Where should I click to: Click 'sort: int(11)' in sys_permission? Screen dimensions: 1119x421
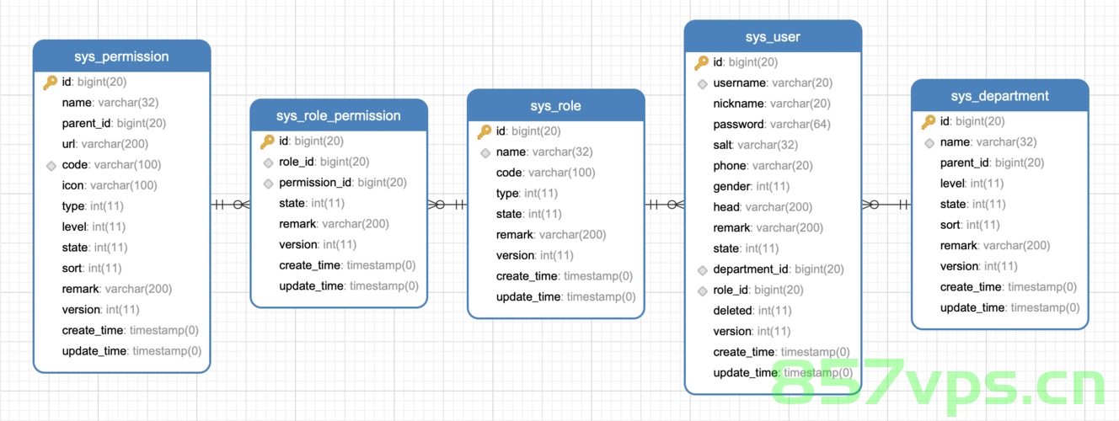click(92, 268)
